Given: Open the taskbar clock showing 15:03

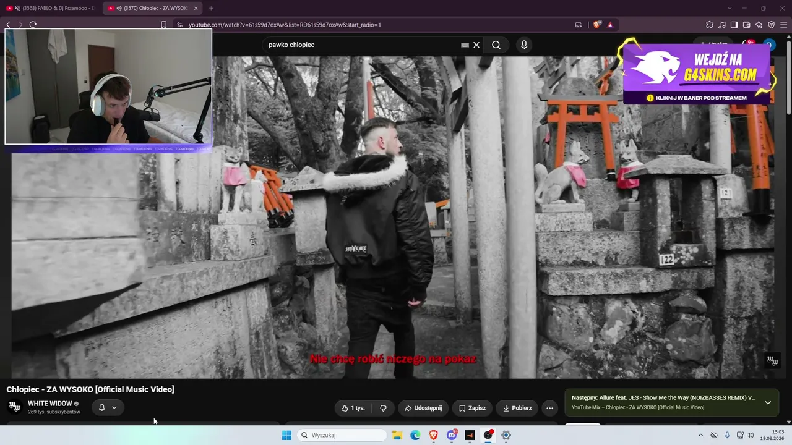Looking at the screenshot, I should coord(772,435).
